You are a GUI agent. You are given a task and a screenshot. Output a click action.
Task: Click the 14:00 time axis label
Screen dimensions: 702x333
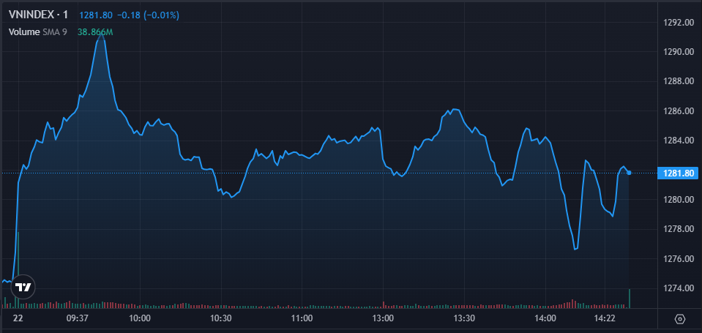[x=546, y=318]
